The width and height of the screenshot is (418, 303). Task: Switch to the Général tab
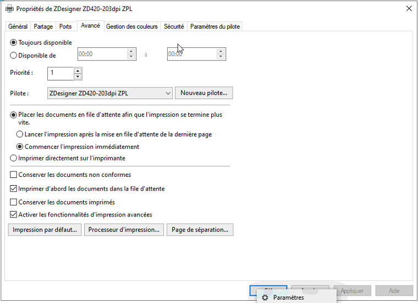[x=18, y=26]
